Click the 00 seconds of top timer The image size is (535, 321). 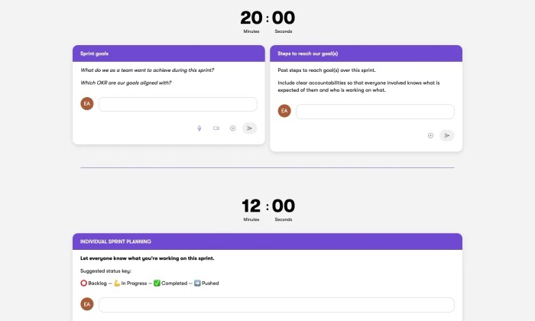(x=284, y=18)
